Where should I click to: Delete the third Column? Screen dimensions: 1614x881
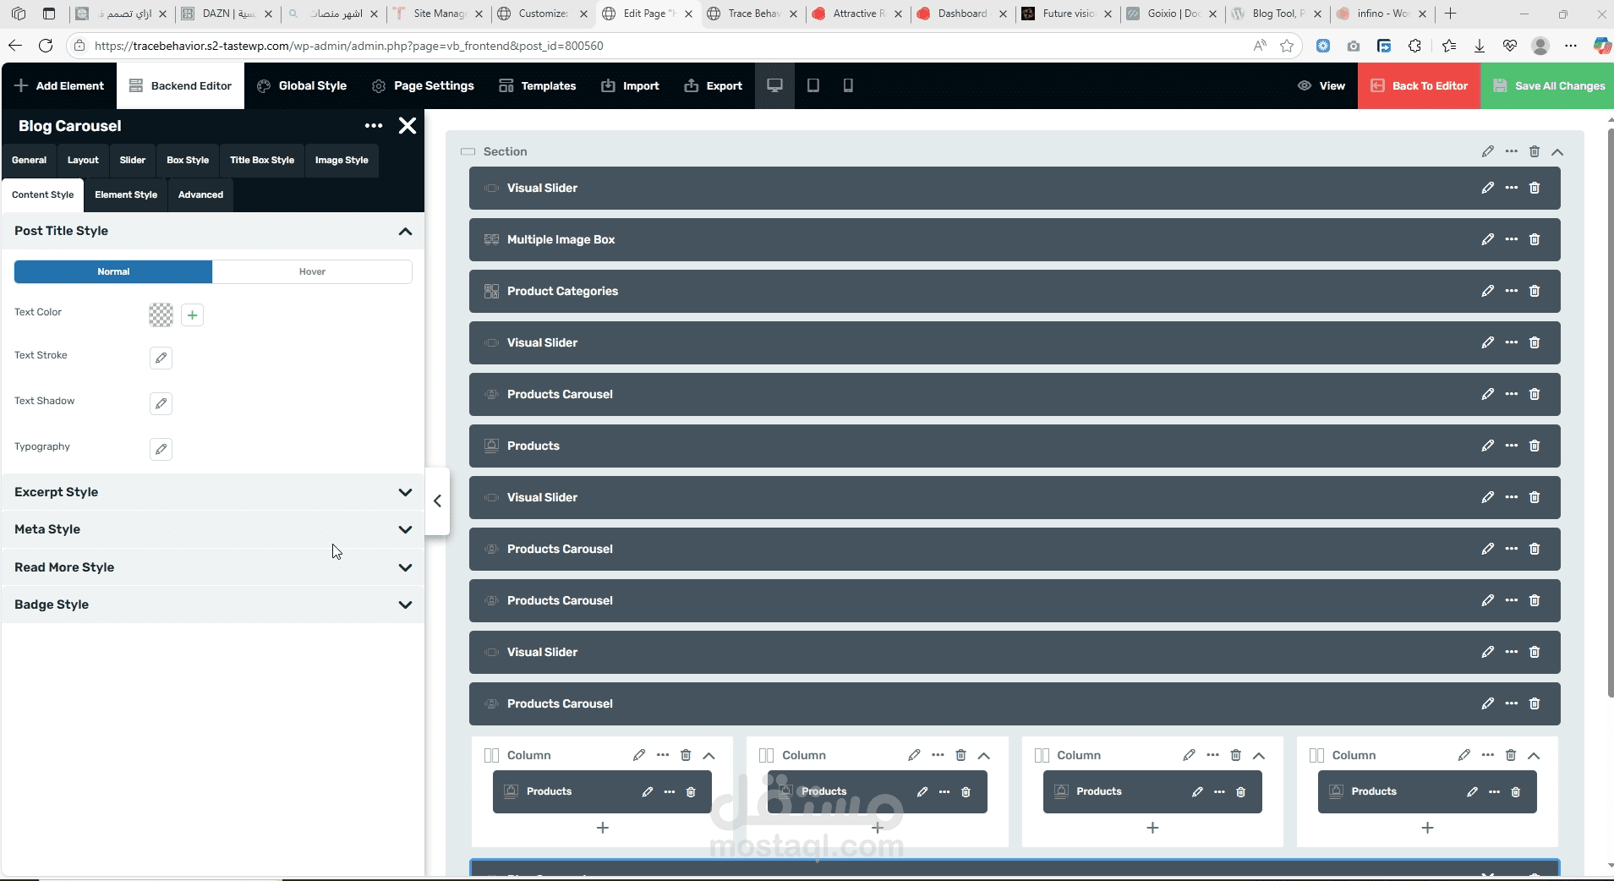tap(1235, 755)
